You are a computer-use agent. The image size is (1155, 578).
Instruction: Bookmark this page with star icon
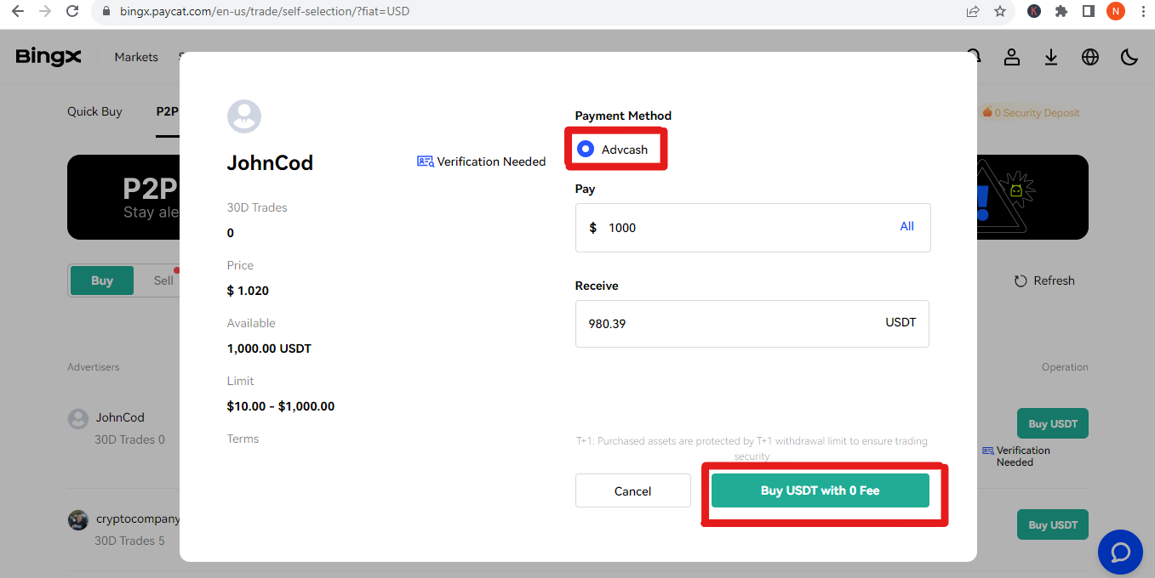1000,12
